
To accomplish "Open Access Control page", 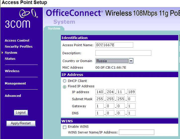I will tap(17, 41).
